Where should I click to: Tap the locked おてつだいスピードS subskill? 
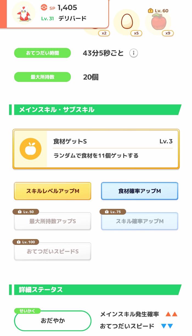click(52, 252)
